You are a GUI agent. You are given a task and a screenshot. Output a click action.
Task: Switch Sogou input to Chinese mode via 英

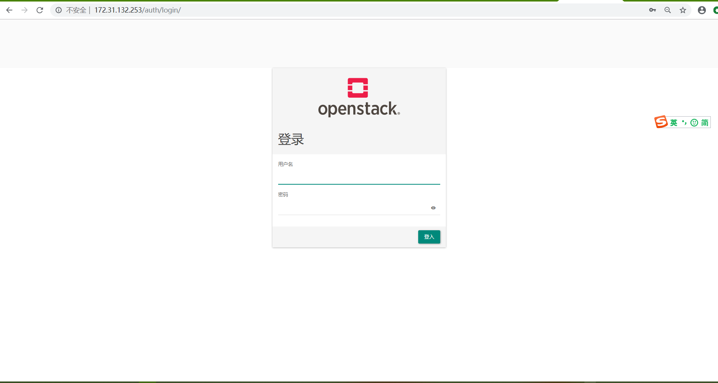pos(674,122)
